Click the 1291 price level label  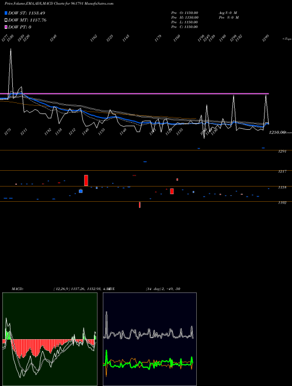(x=282, y=151)
